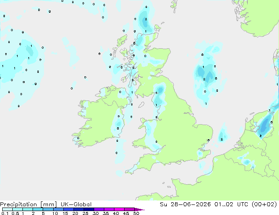The width and height of the screenshot is (279, 215).
Task: Click the 20–25 mm legend color swatch
Action: coord(79,209)
